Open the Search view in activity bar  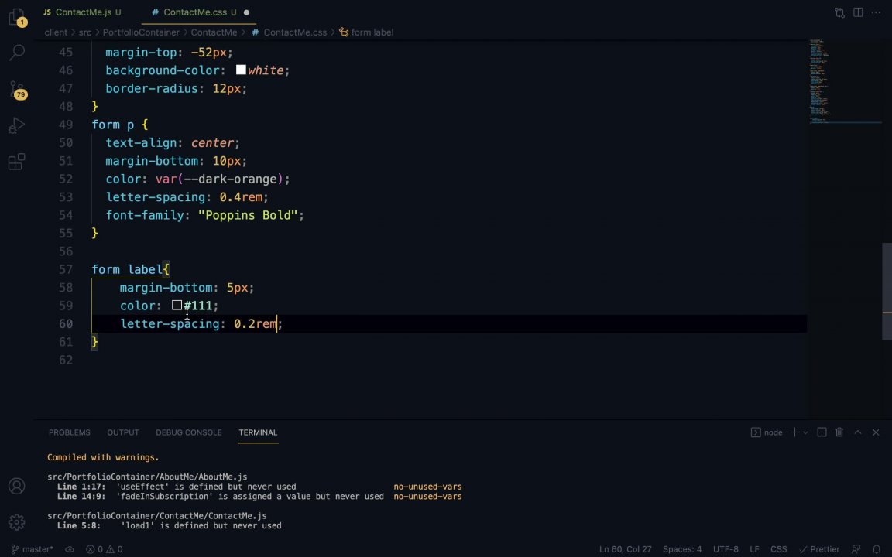click(x=16, y=53)
